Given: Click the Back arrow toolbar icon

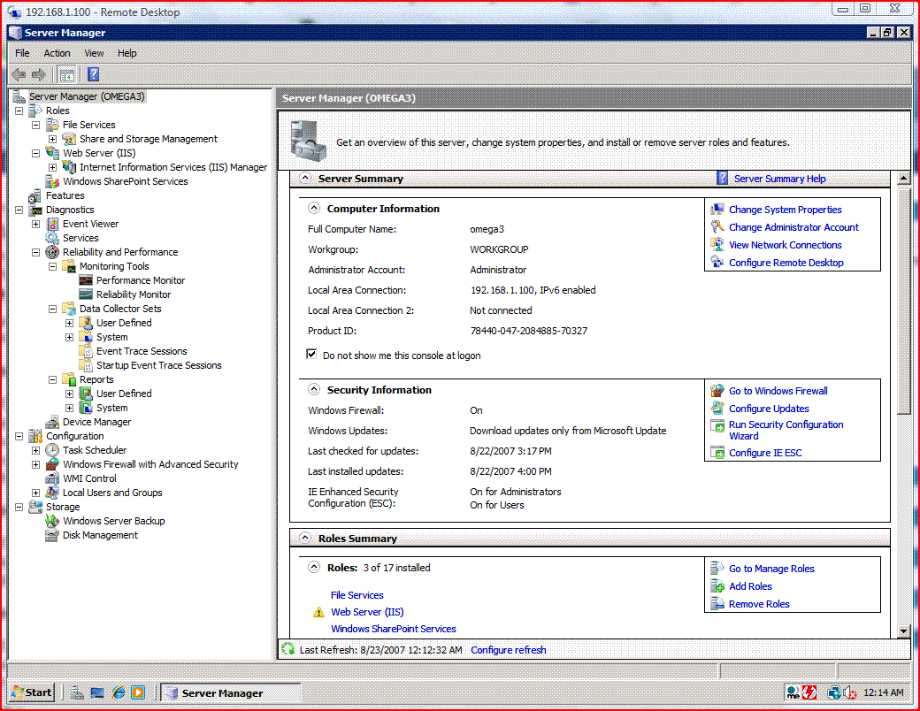Looking at the screenshot, I should (x=19, y=74).
